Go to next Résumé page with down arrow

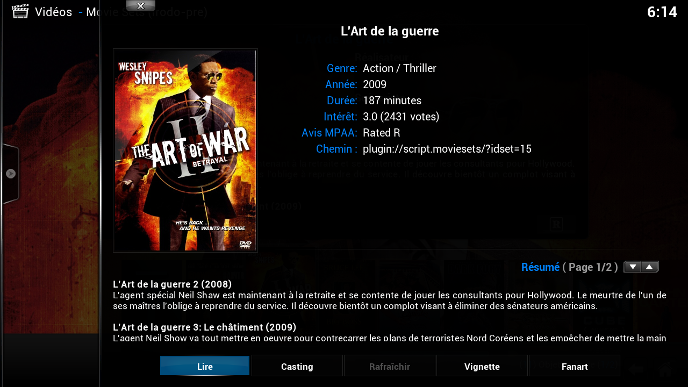point(633,267)
